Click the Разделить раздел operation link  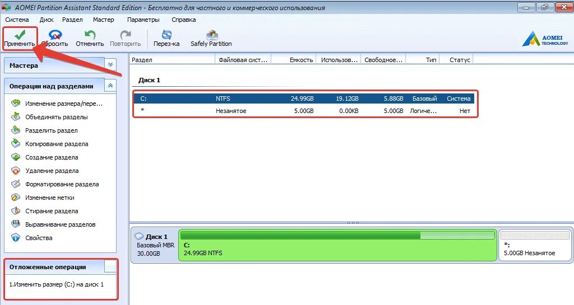[51, 130]
